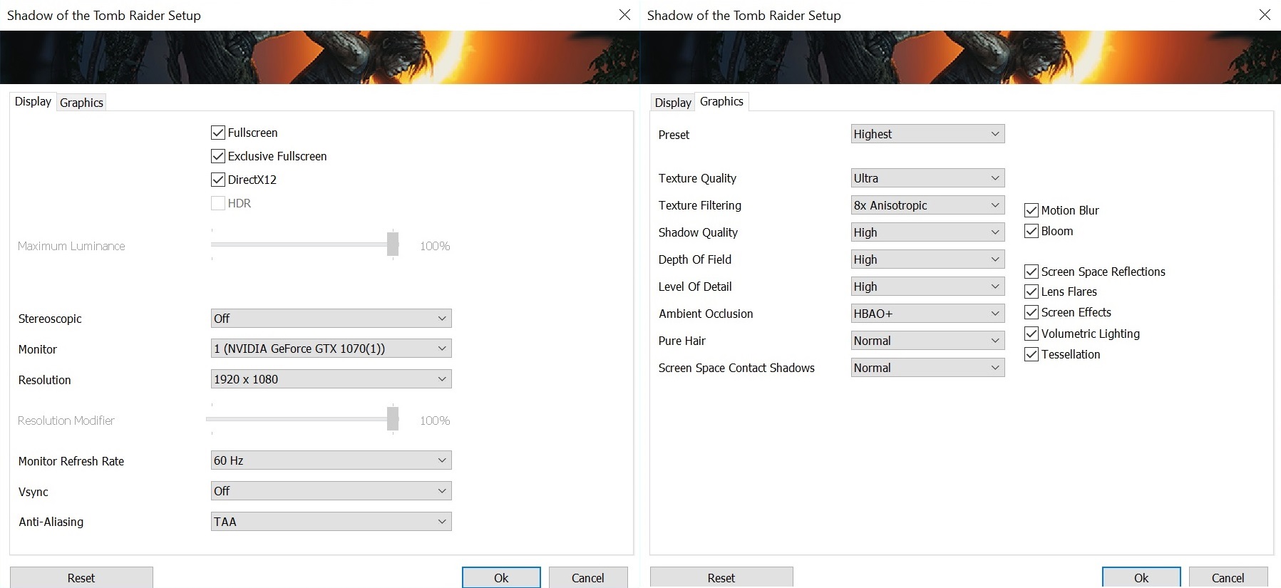Click Ok button in right window
This screenshot has height=588, width=1281.
point(1141,578)
